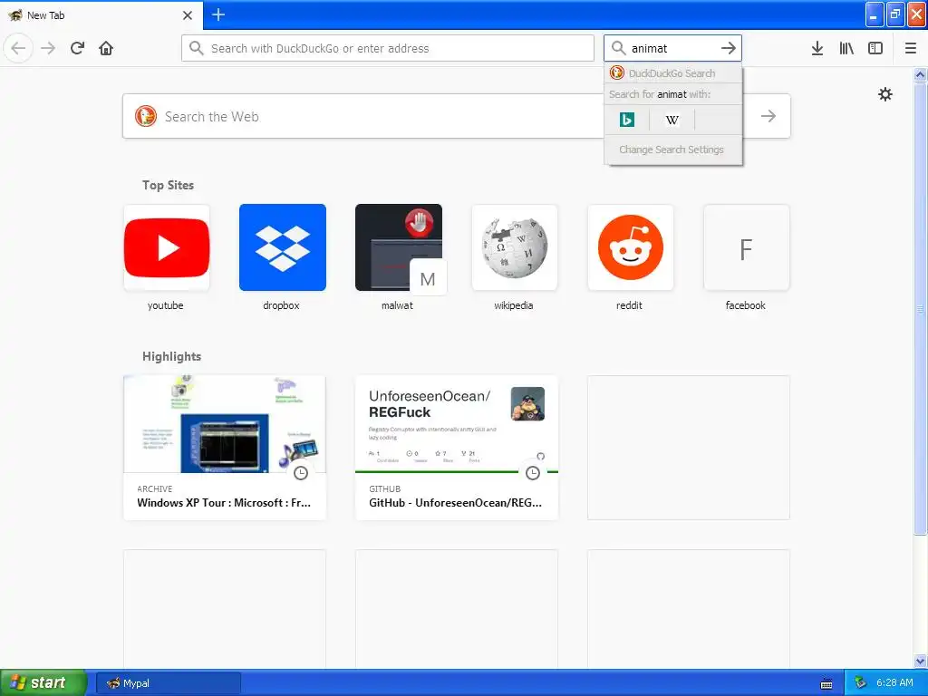Click the page scrollbar down arrow
This screenshot has height=696, width=928.
920,661
